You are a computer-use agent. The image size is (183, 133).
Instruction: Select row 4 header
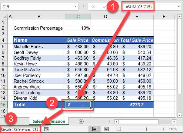point(4,40)
